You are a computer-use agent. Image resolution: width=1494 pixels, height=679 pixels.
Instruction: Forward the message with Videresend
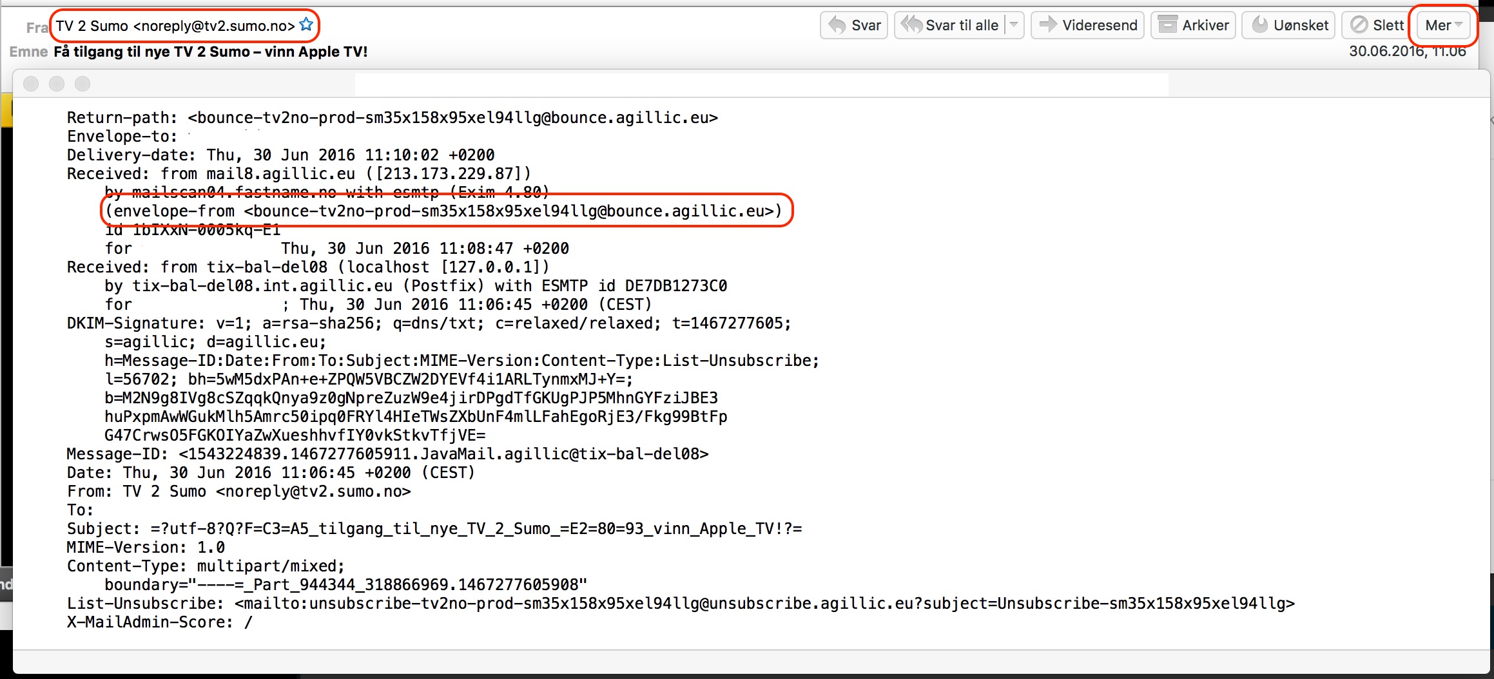click(x=1087, y=25)
